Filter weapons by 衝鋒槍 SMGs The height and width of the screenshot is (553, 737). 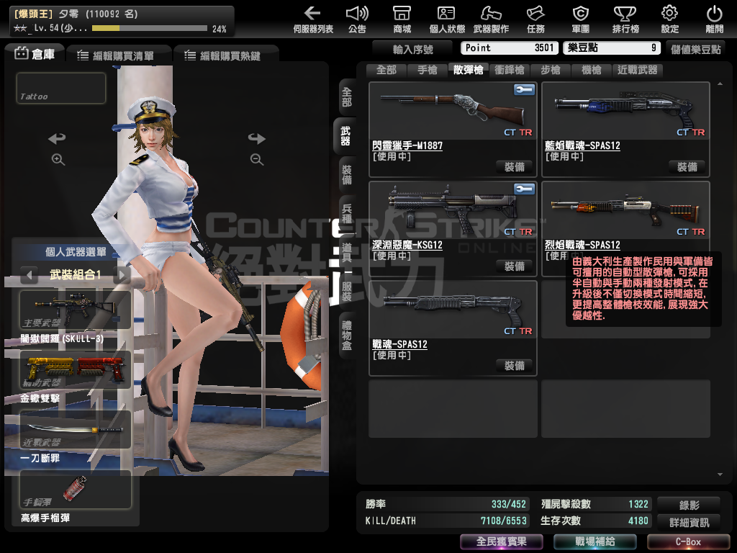(x=510, y=70)
